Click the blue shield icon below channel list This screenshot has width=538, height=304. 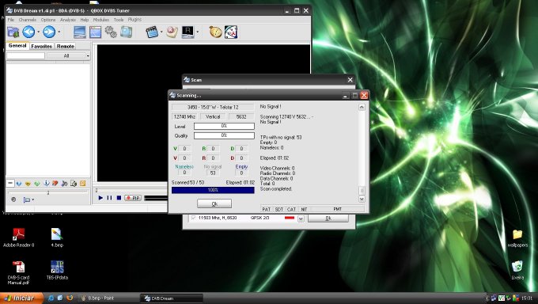(19, 184)
